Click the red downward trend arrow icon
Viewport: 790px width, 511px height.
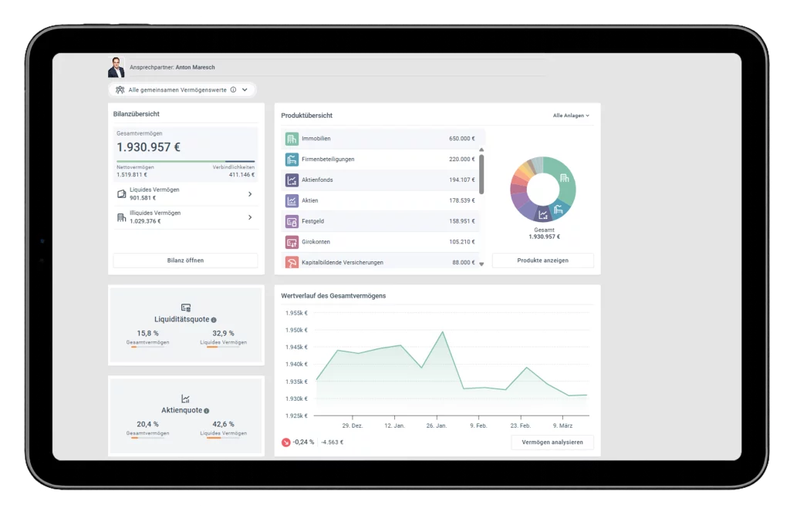tap(286, 442)
